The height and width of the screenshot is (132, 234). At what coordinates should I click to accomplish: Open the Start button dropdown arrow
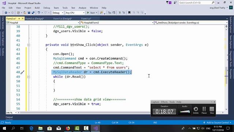[x=97, y=13]
